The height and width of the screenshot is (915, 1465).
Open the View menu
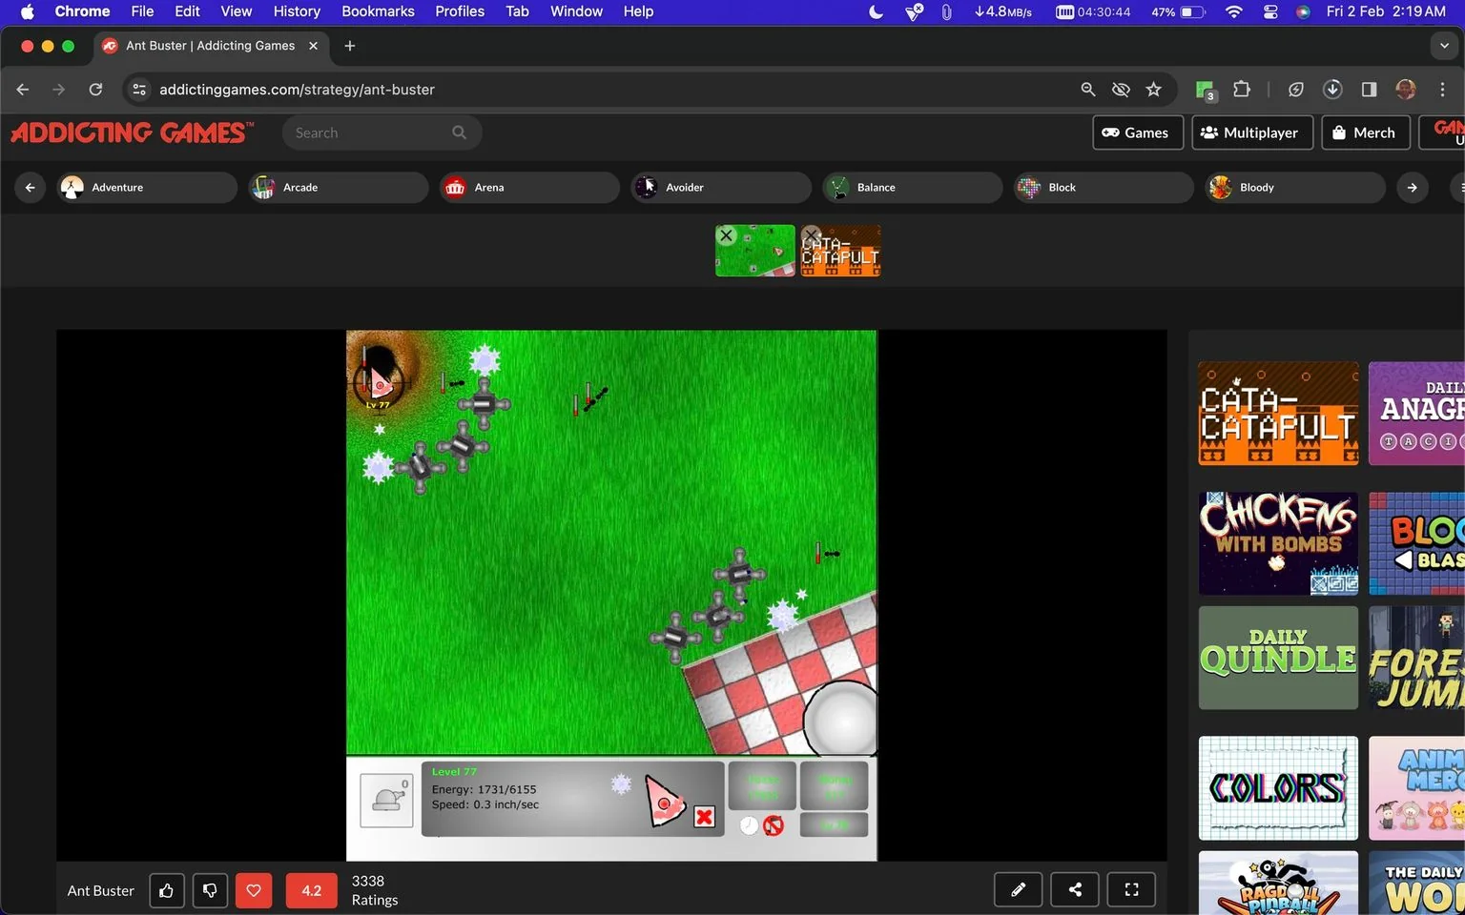236,11
